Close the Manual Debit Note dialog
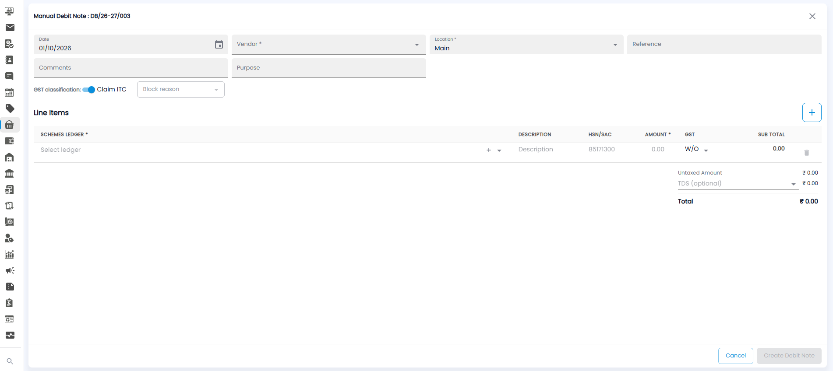833x371 pixels. (x=812, y=16)
